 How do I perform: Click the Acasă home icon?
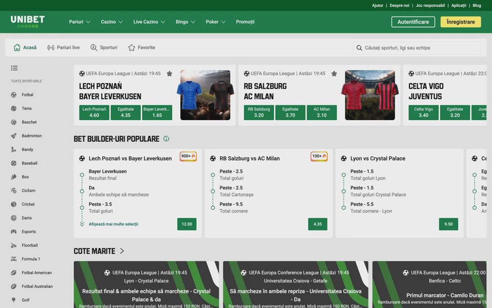tap(17, 47)
